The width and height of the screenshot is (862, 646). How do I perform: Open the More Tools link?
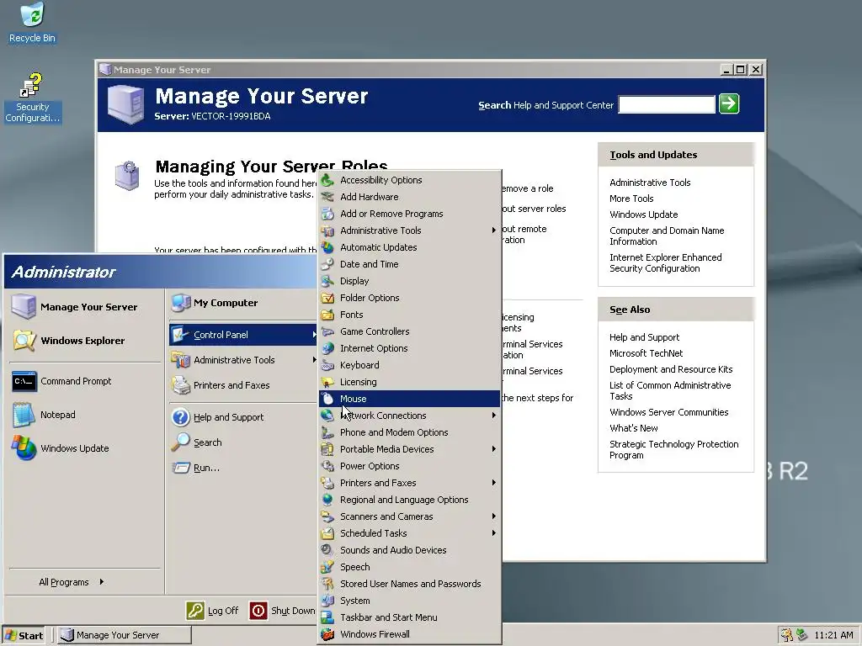coord(631,199)
